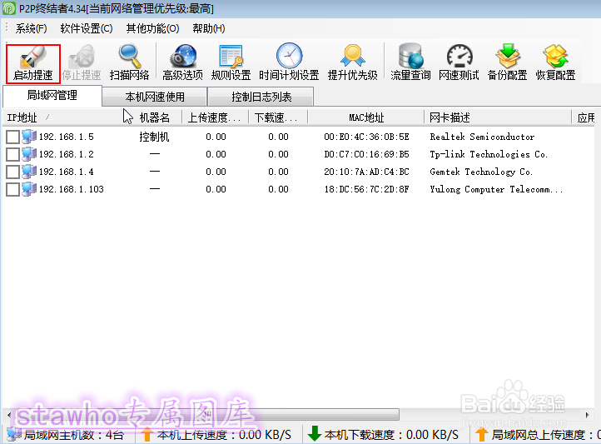Switch to the 控制日志列表 tab
This screenshot has width=601, height=444.
pyautogui.click(x=261, y=97)
